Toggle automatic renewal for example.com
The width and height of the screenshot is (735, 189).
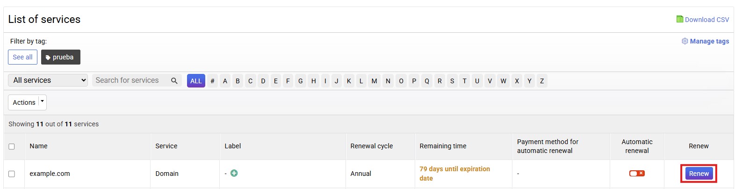coord(636,173)
